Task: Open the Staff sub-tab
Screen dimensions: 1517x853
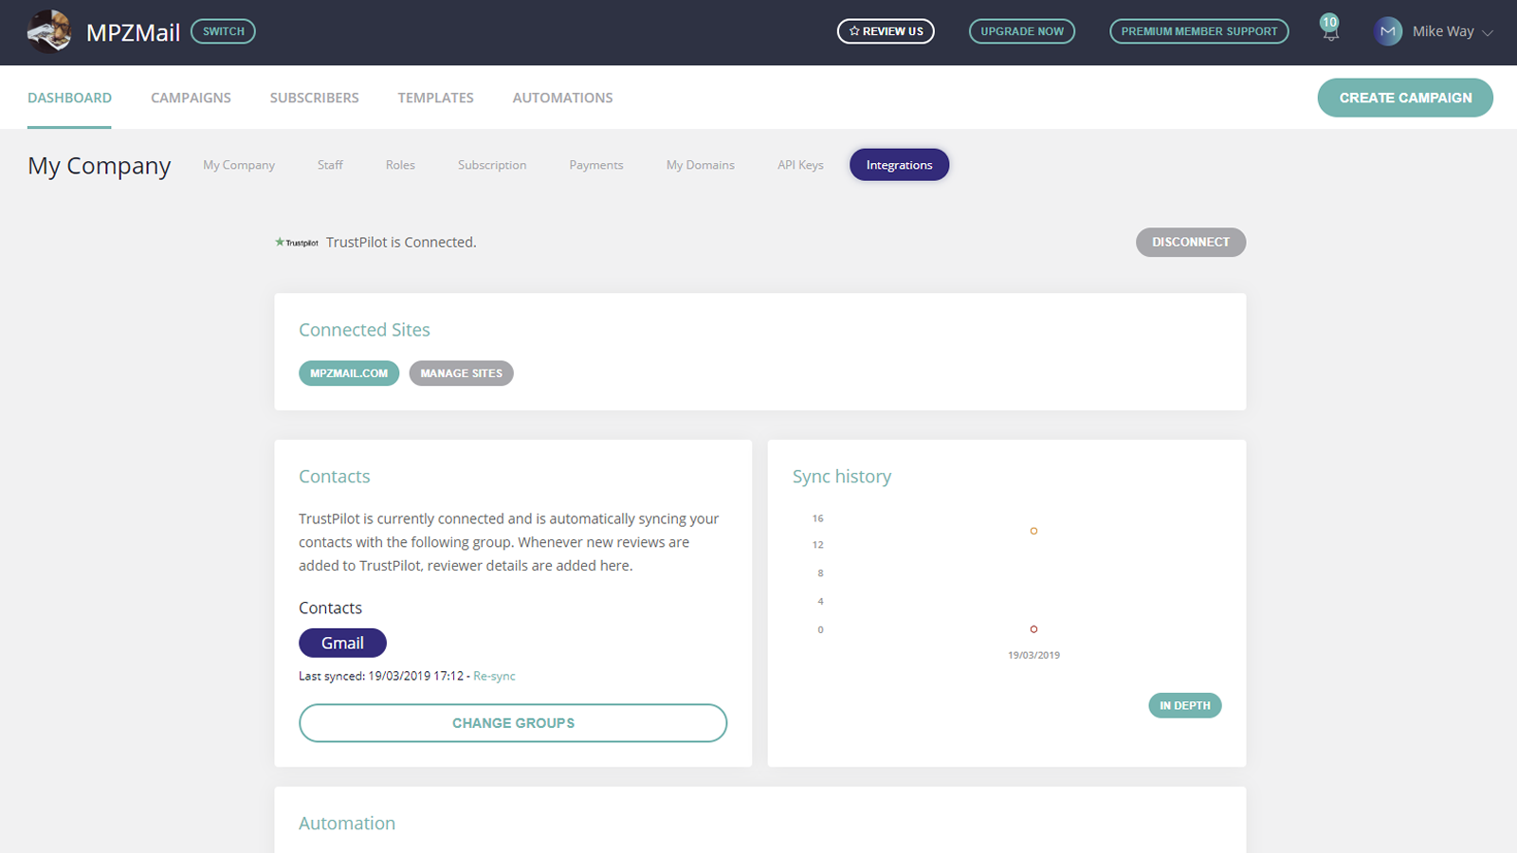Action: tap(330, 165)
